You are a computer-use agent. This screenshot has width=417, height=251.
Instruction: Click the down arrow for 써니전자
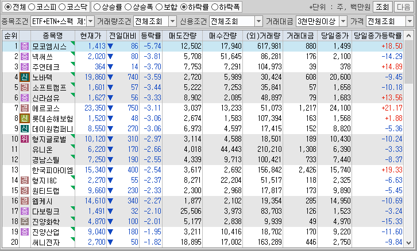tap(110, 242)
